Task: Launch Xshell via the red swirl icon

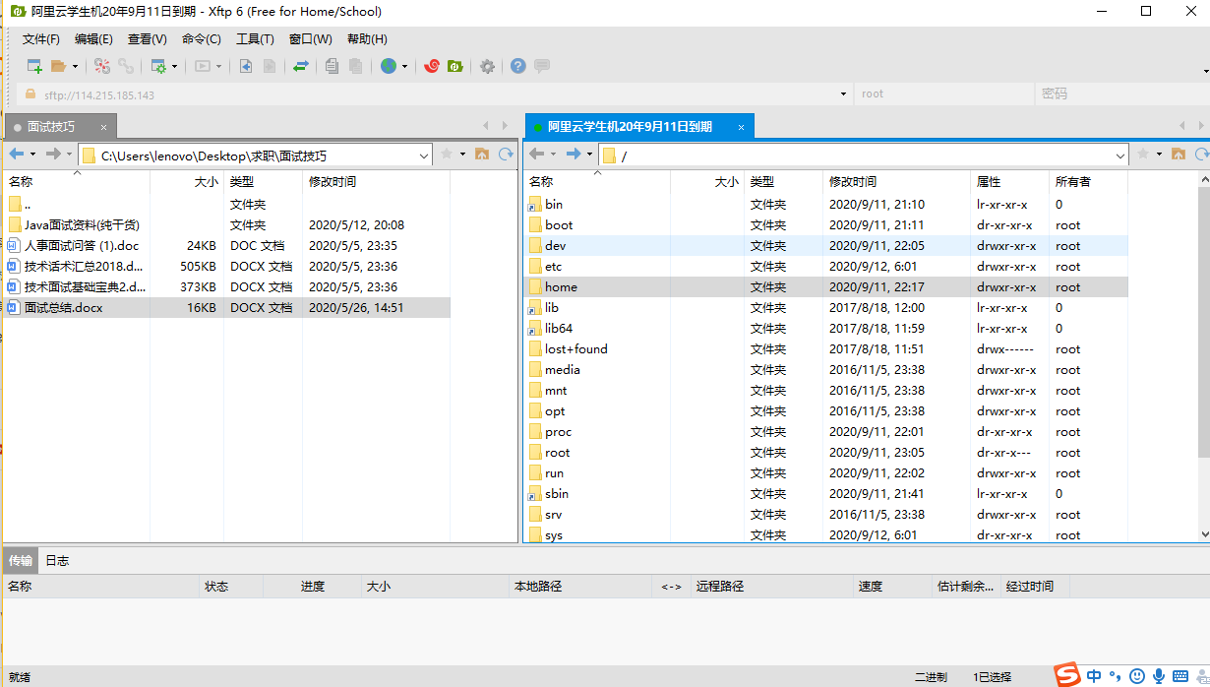Action: click(x=431, y=66)
